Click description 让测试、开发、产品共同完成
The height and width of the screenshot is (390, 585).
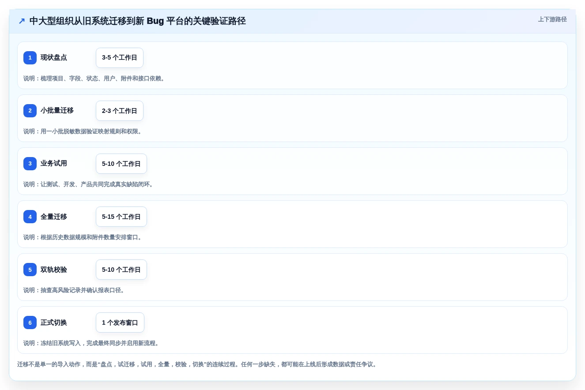coord(89,184)
